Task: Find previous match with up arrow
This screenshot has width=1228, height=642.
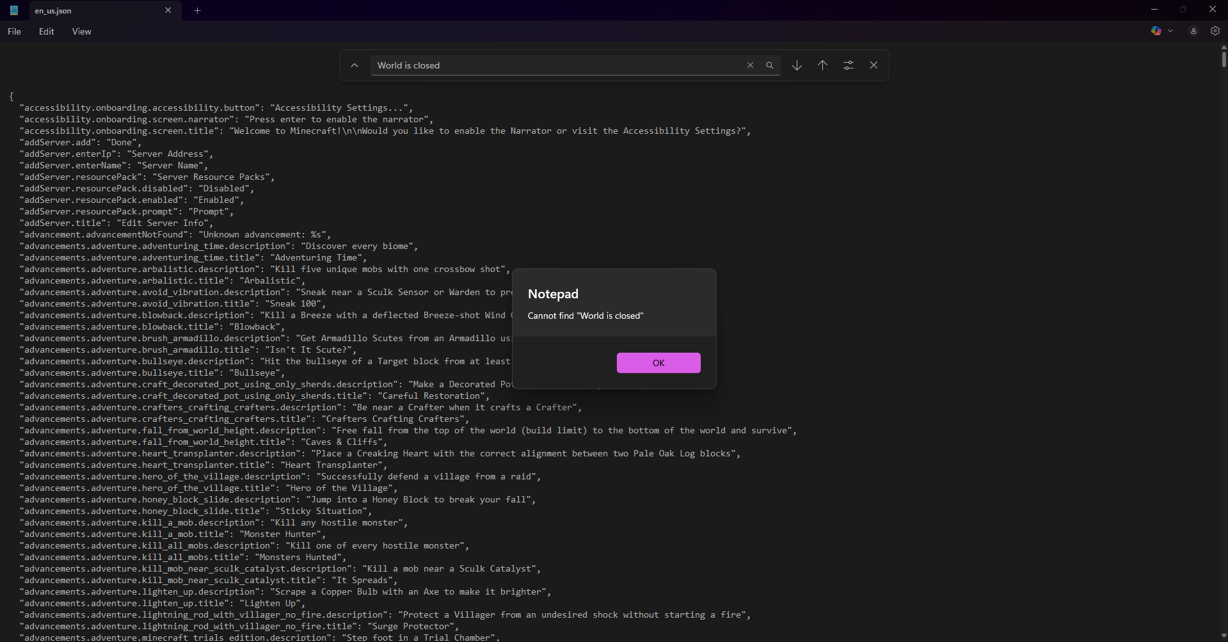Action: pyautogui.click(x=822, y=65)
